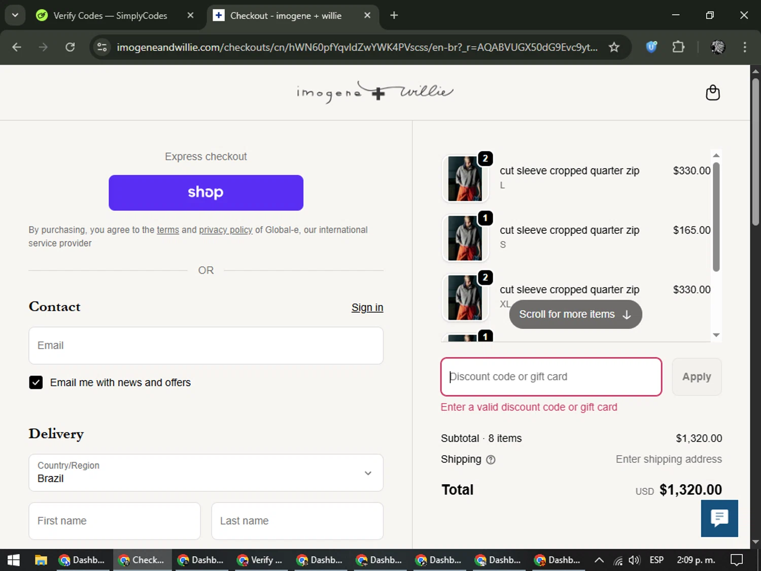Close the Verify Codes SimplyCodes tab
This screenshot has height=571, width=761.
pos(190,15)
